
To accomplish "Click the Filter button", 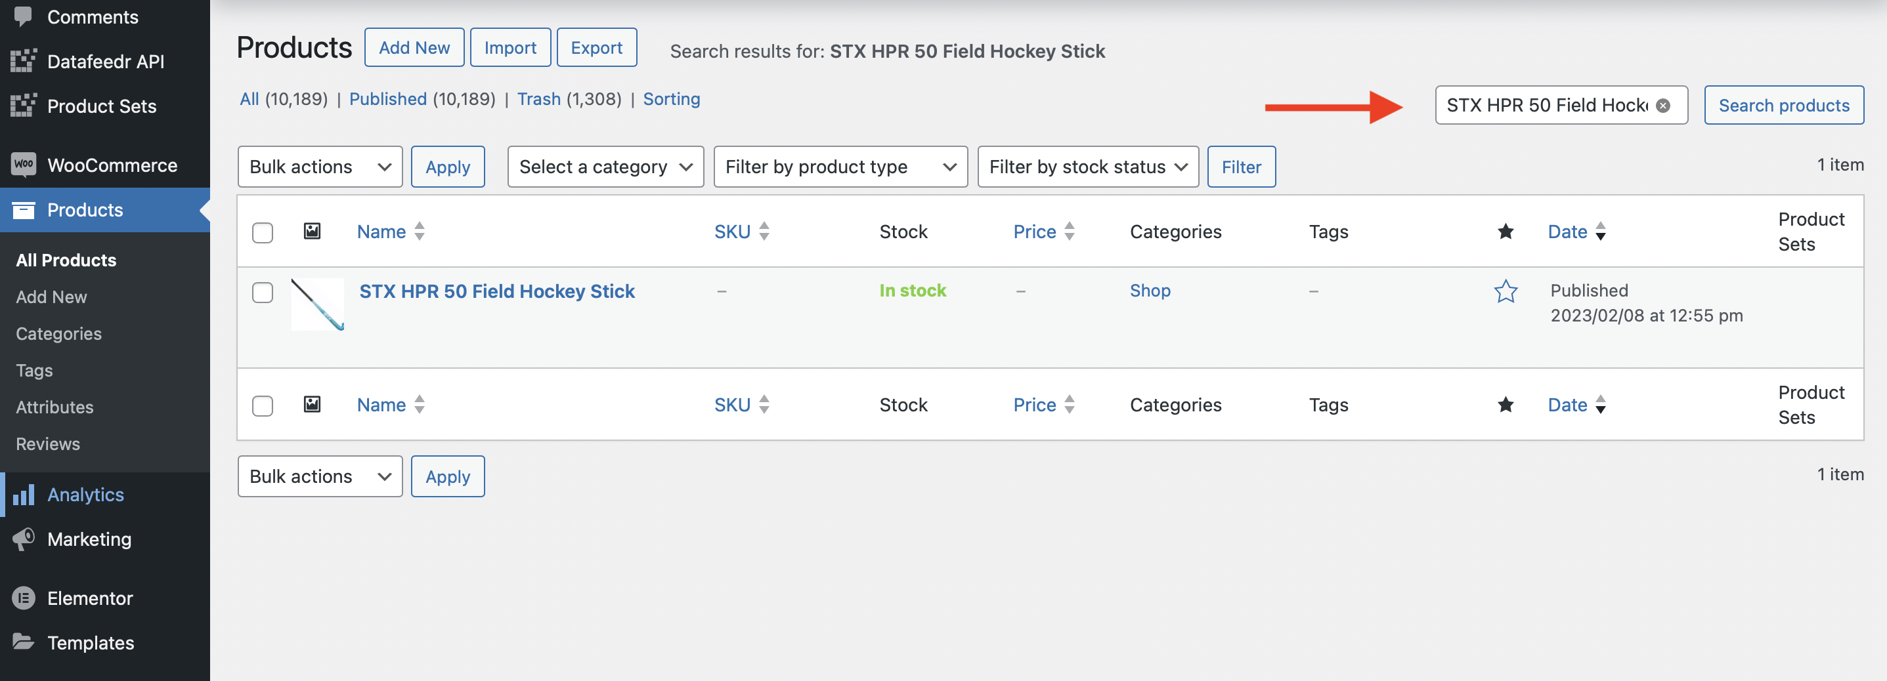I will (1241, 167).
